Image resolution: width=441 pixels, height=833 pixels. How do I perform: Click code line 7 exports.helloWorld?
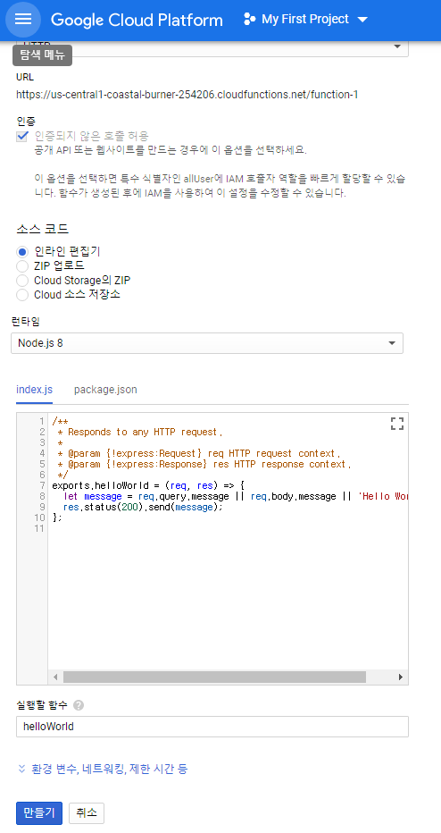(x=148, y=485)
